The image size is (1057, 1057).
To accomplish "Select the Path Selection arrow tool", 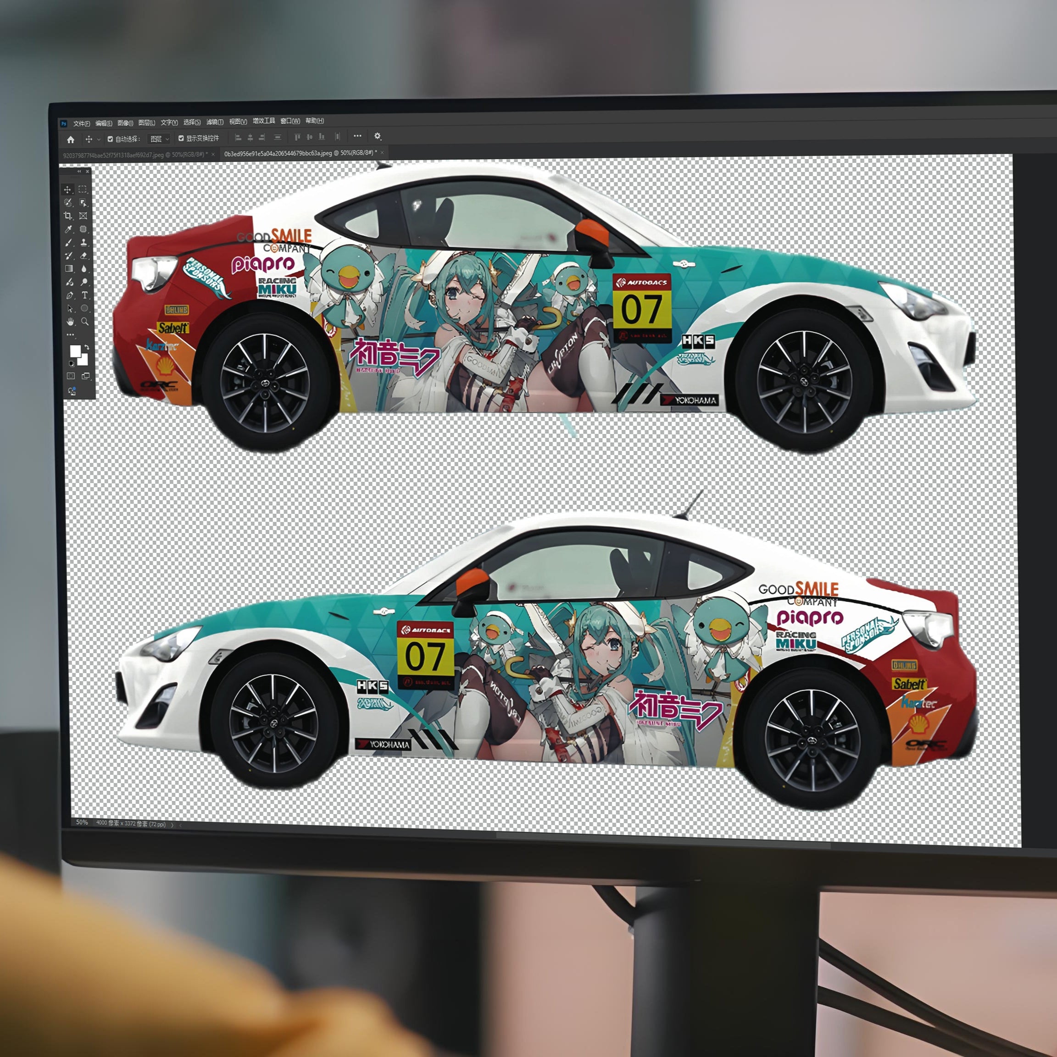I will coord(70,309).
